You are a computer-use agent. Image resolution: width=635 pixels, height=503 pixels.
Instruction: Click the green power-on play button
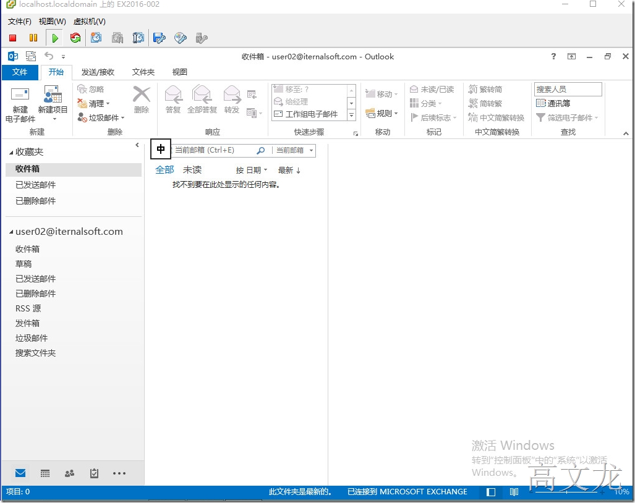(x=54, y=38)
